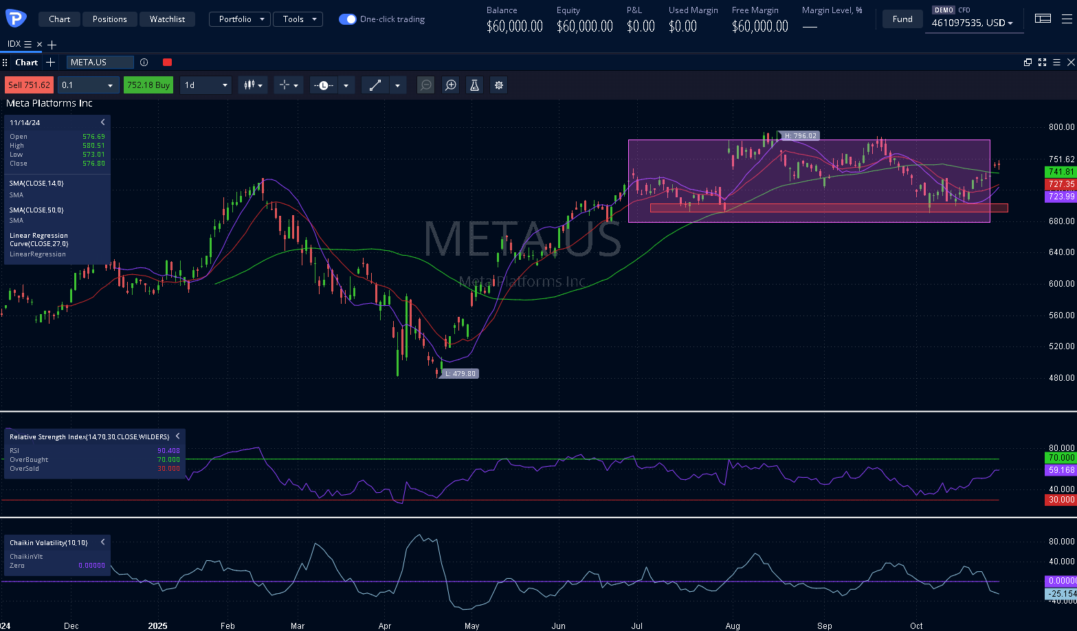Switch to the Watchlist tab

(168, 19)
